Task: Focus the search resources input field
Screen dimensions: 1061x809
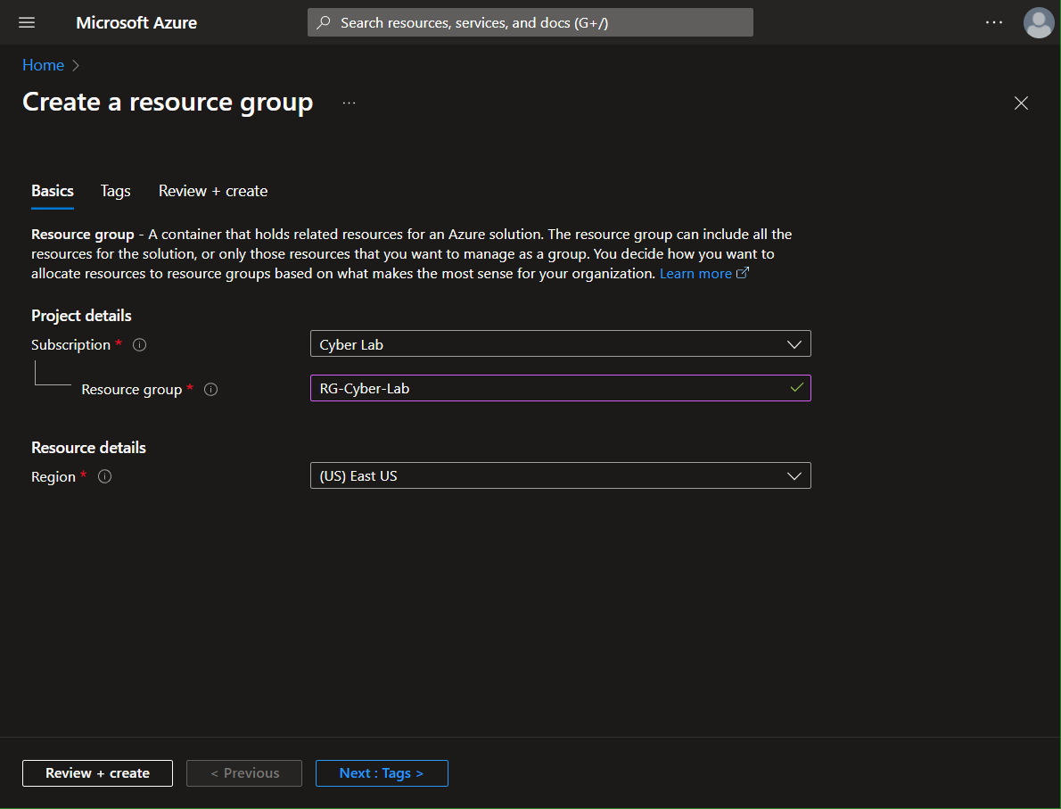Action: [x=530, y=22]
